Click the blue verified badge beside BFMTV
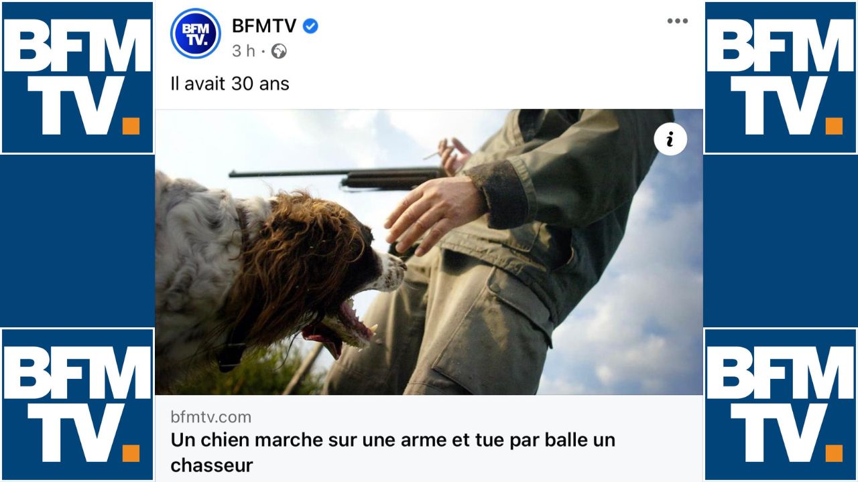 pyautogui.click(x=310, y=26)
